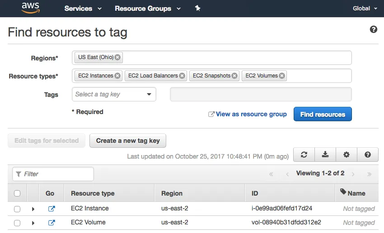
Task: Open the Resource Groups menu
Action: point(147,8)
